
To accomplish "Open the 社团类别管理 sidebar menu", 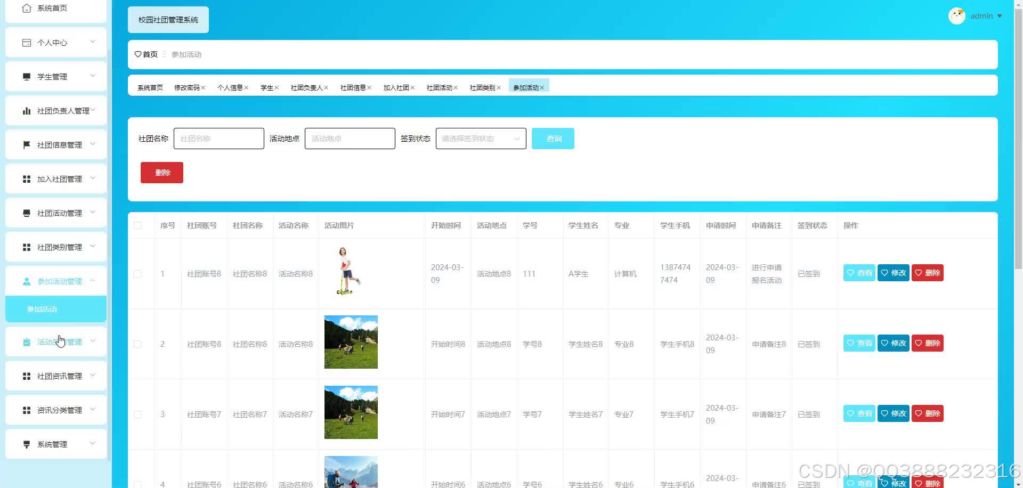I will tap(56, 247).
